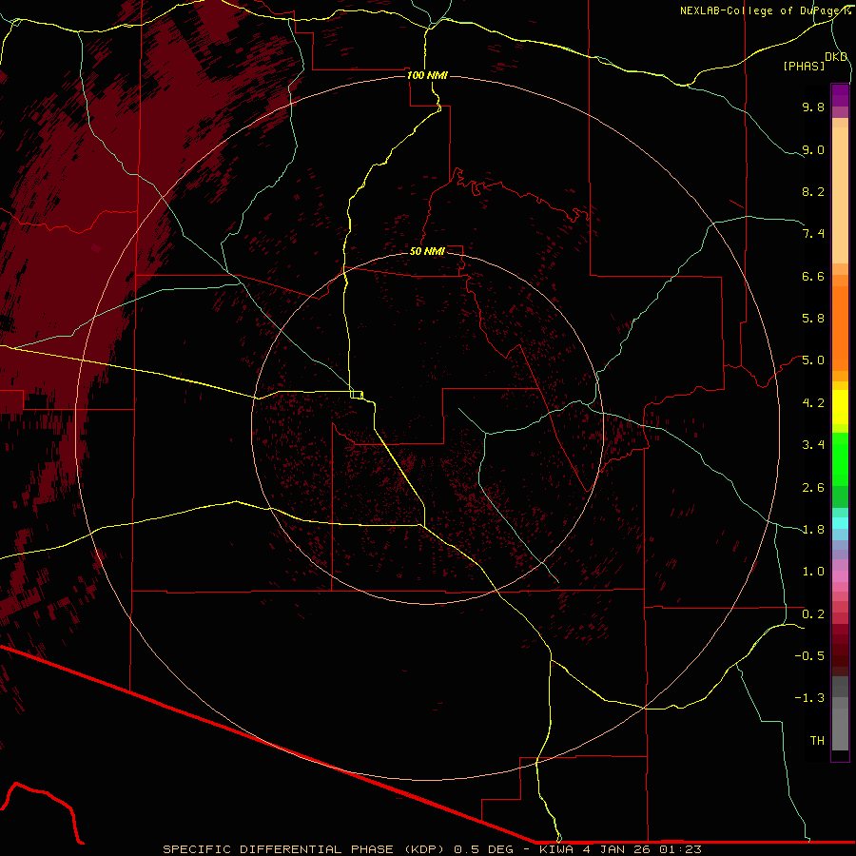
Task: Click the TH label at the scale bottom
Action: click(x=817, y=740)
